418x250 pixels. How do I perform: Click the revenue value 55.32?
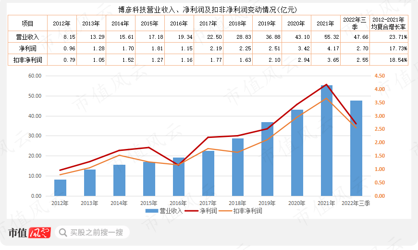(332, 37)
